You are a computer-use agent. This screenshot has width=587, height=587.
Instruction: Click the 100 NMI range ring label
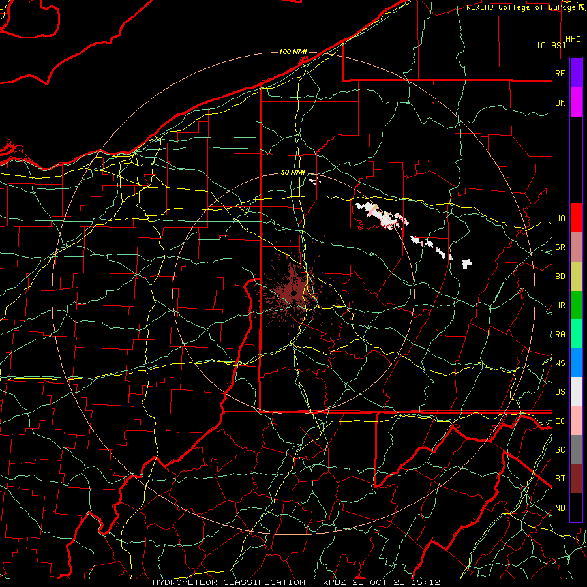[293, 52]
